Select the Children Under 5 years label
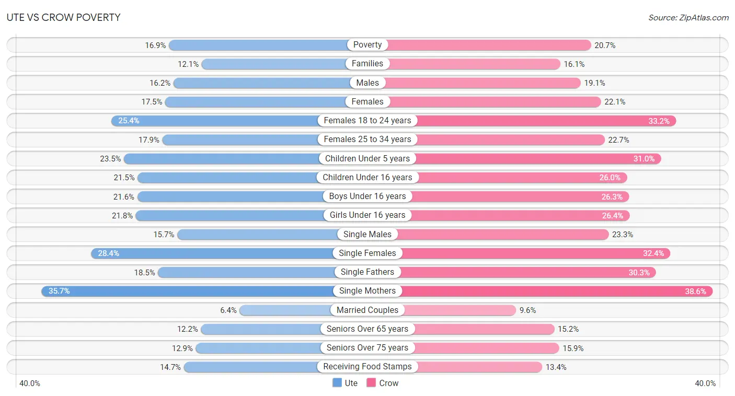This screenshot has width=735, height=396. click(367, 158)
